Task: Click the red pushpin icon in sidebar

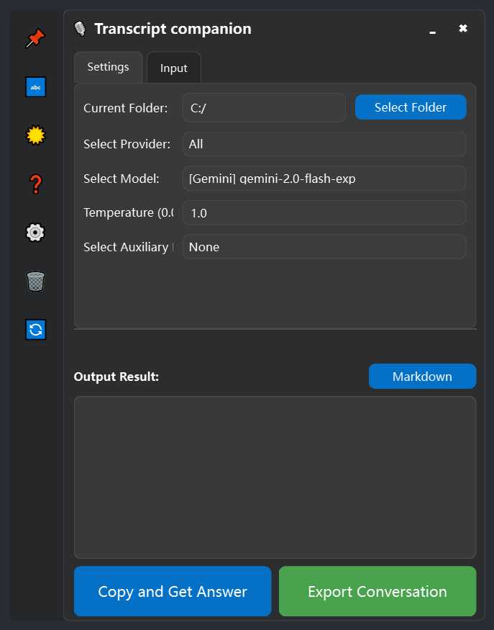Action: pyautogui.click(x=35, y=39)
